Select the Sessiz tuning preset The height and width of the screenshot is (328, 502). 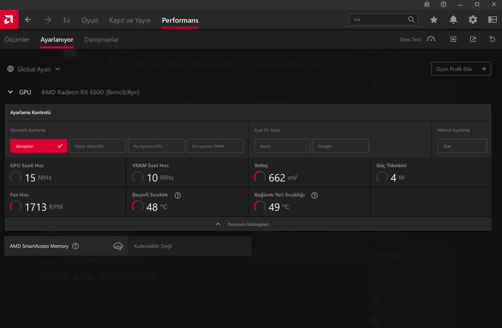[282, 146]
